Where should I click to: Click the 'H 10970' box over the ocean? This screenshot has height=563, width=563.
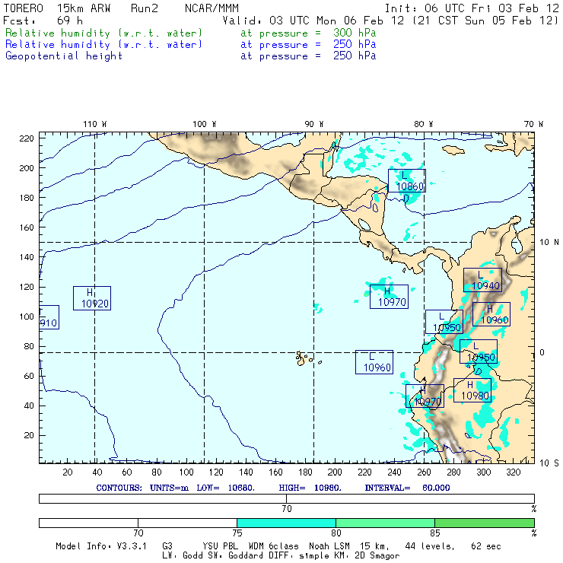point(389,297)
